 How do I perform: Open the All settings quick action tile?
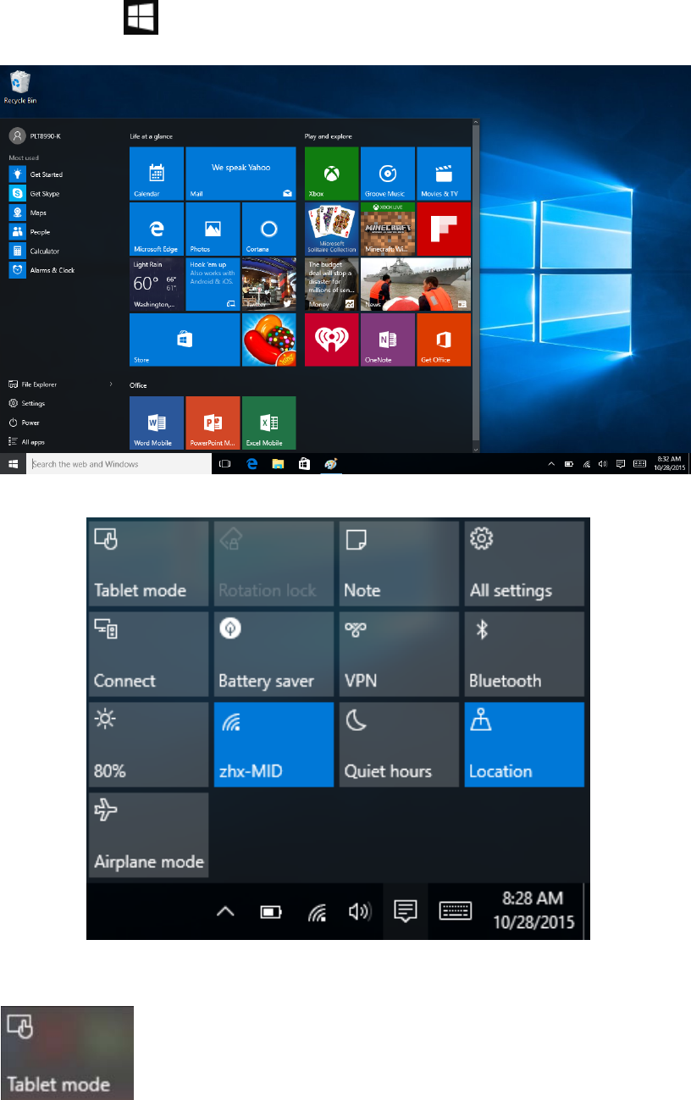[x=524, y=564]
